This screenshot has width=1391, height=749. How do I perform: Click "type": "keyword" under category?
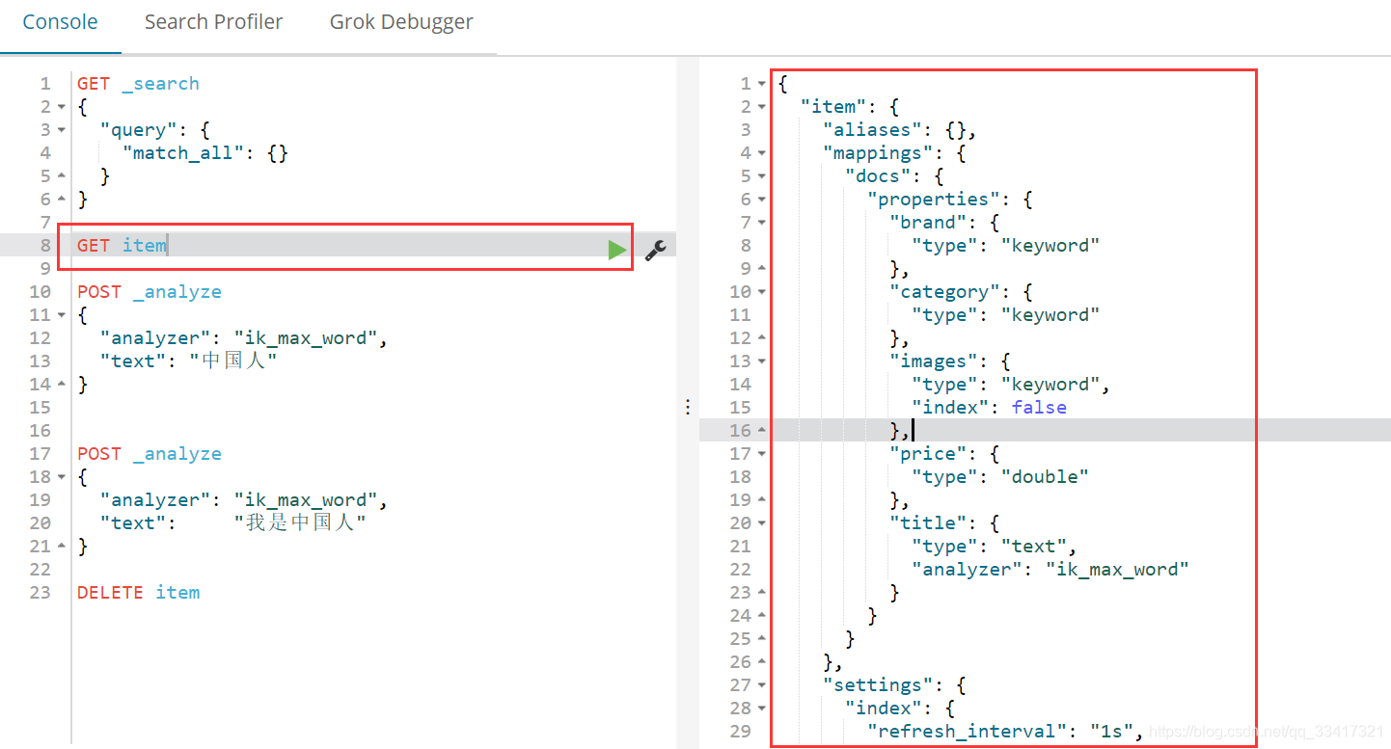(1005, 315)
